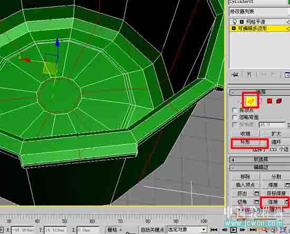The image size is (290, 234).
Task: Play the animation
Action: tap(234, 230)
